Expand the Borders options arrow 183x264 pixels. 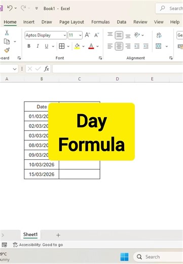click(68, 46)
